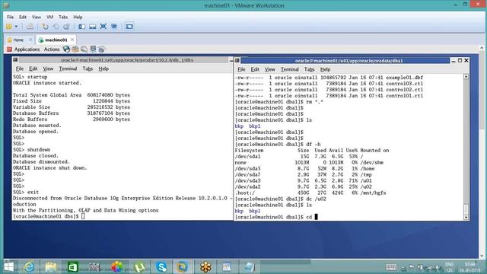Open Terminal menu in left dbs terminal
The image size is (487, 274).
(68, 68)
